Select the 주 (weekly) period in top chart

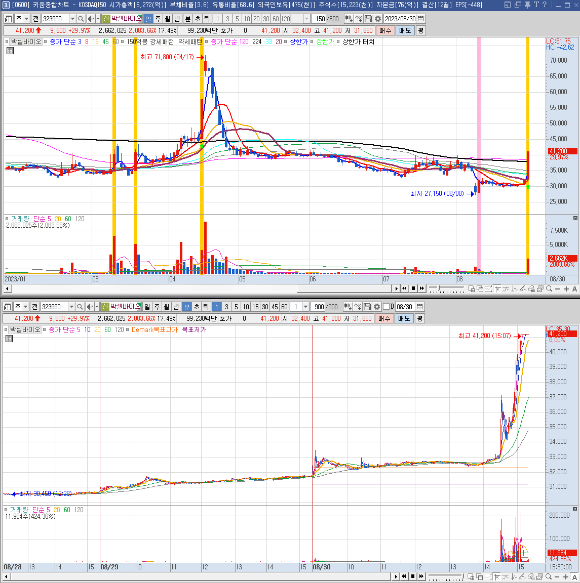click(x=158, y=19)
